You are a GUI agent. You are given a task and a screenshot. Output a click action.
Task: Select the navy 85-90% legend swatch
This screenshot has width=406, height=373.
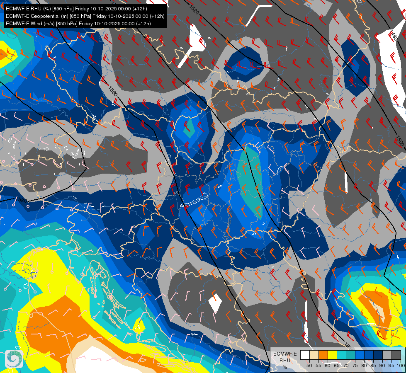[378, 355]
